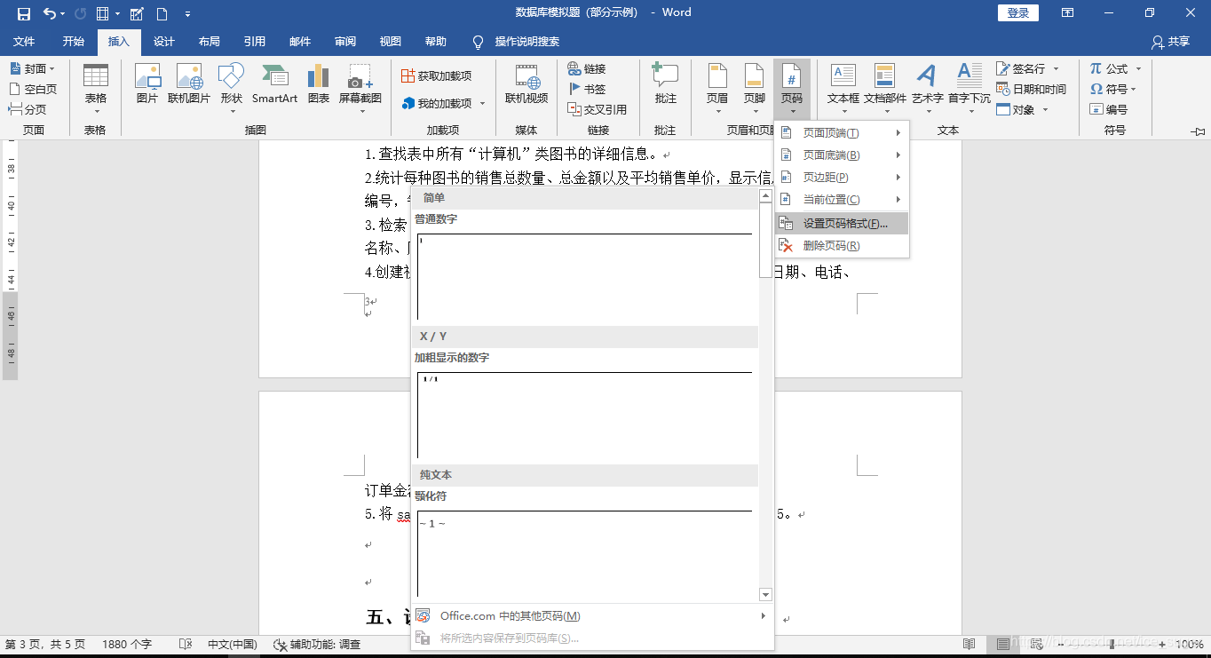The image size is (1211, 658).
Task: Insert a cross-reference (交叉引用)
Action: 598,109
